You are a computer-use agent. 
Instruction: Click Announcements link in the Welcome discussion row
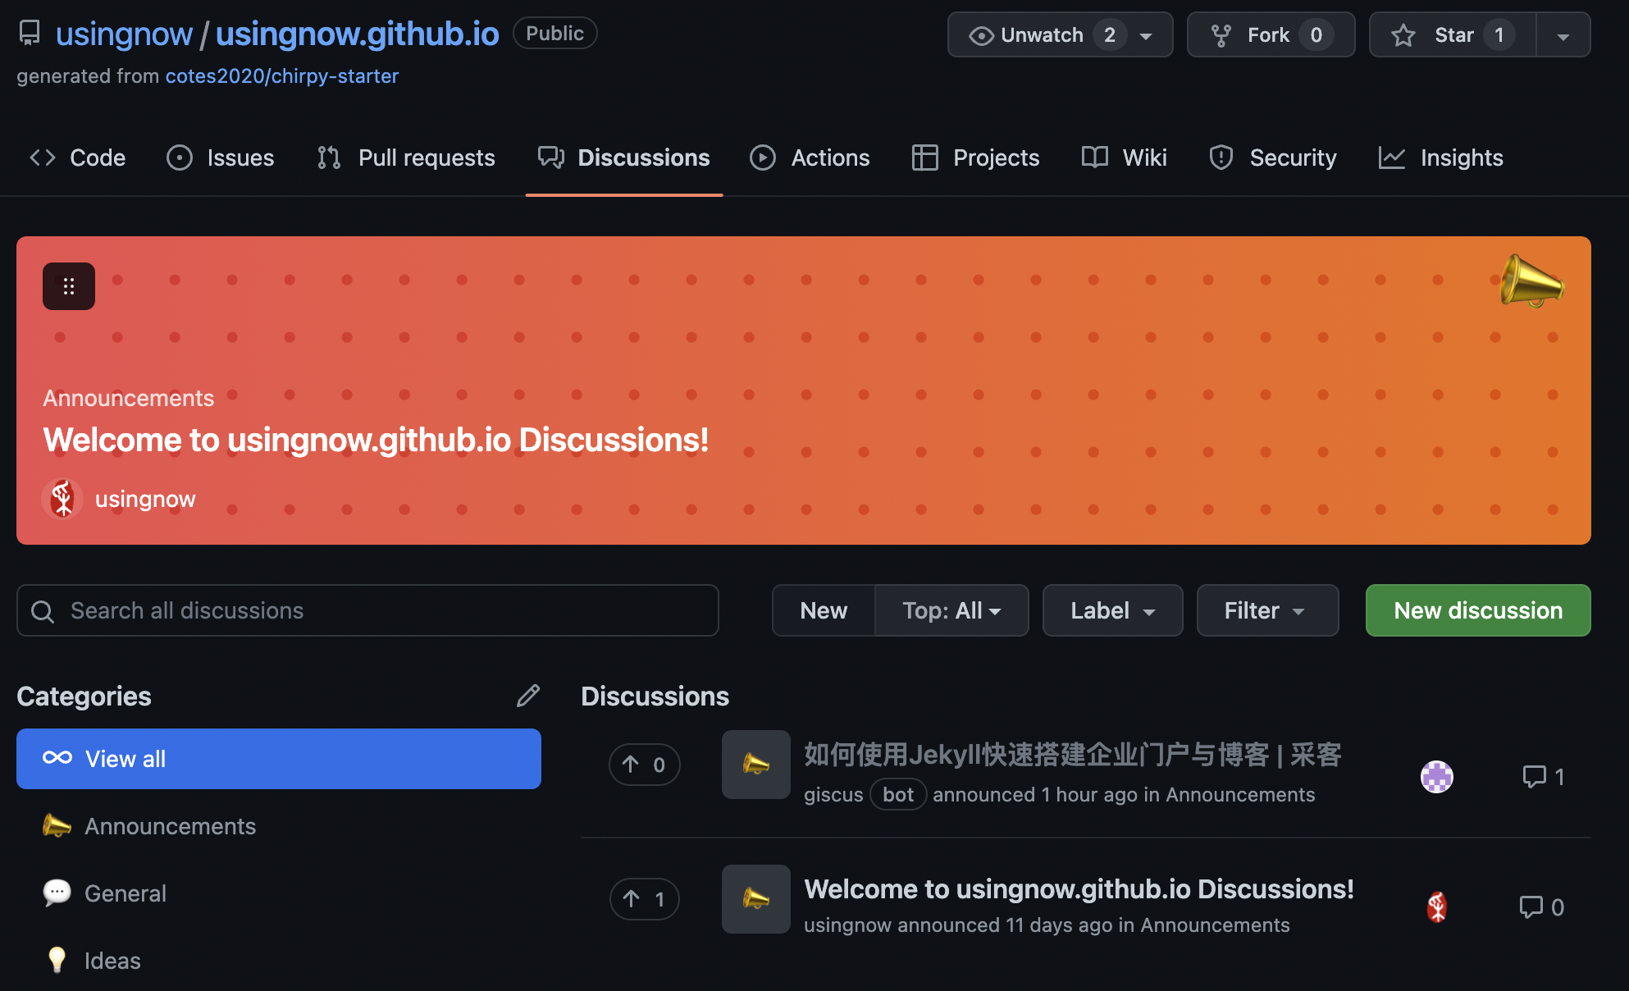[x=1215, y=925]
